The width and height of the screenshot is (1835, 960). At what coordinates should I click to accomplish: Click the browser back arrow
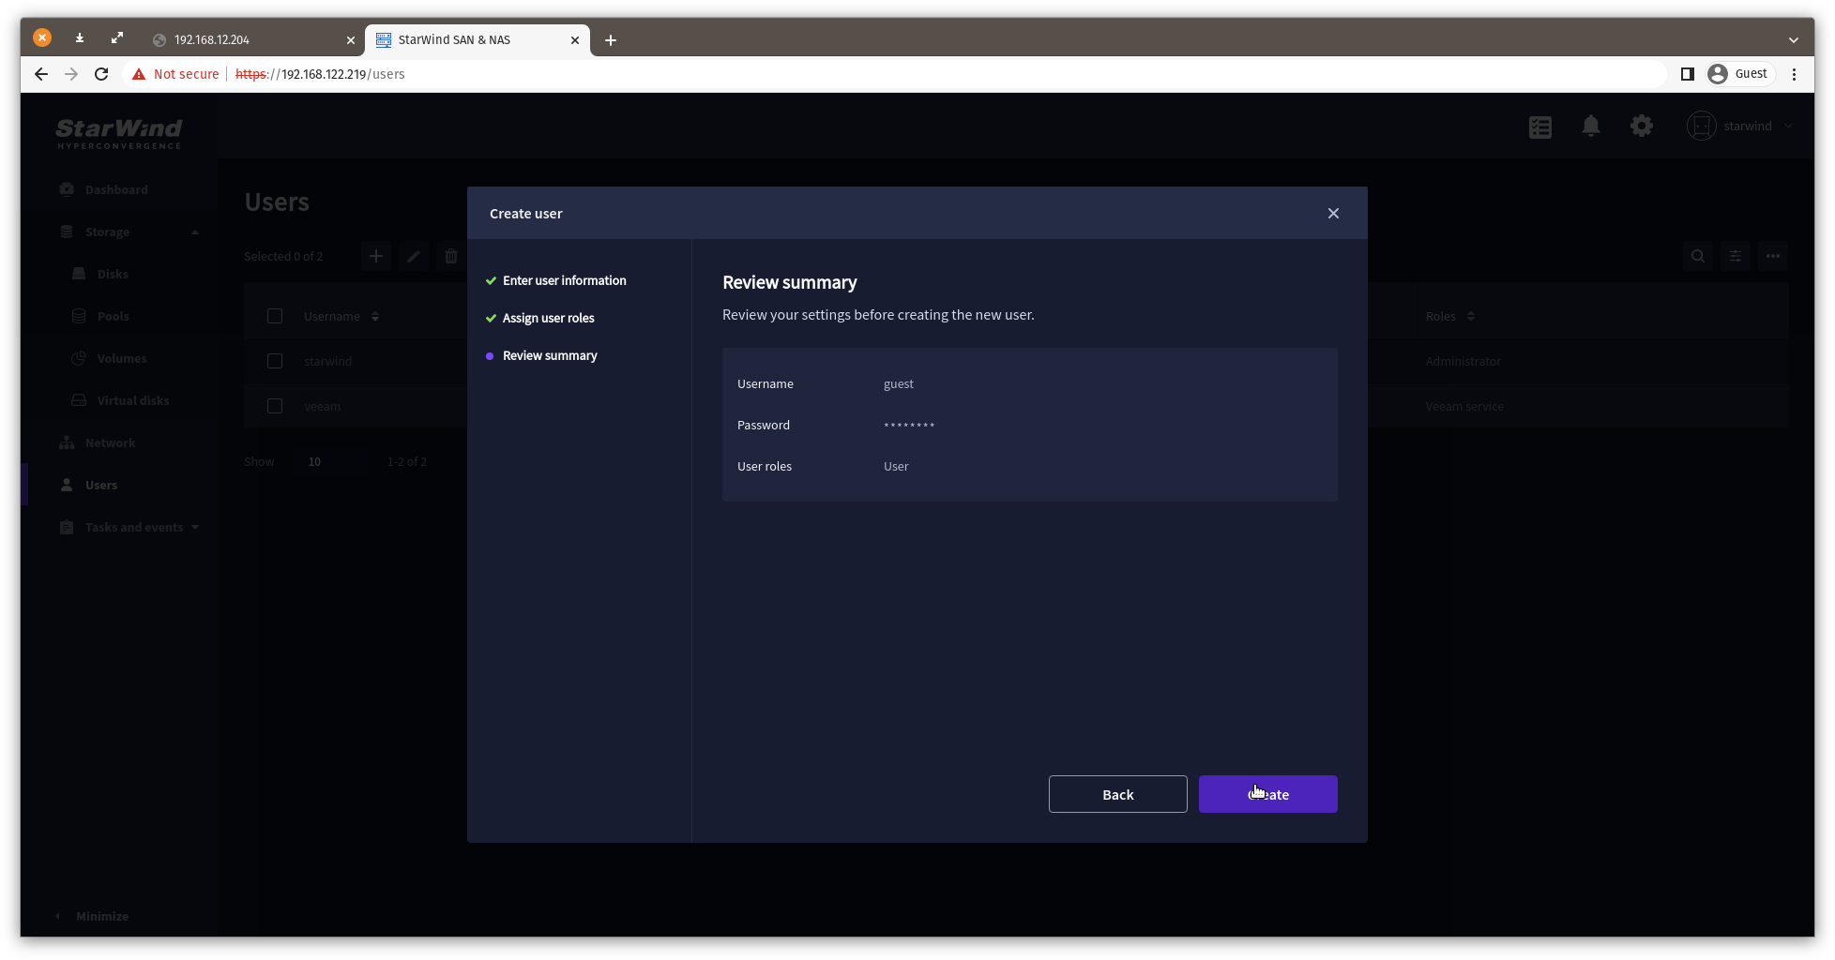point(41,74)
